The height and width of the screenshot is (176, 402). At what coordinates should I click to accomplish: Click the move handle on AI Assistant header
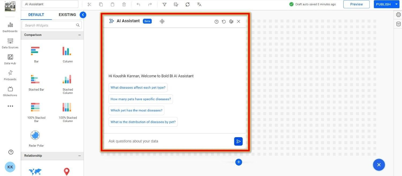coord(162,21)
